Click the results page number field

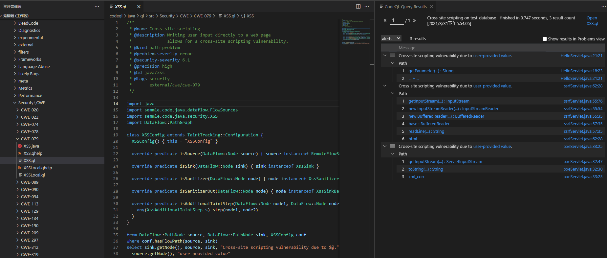(397, 20)
